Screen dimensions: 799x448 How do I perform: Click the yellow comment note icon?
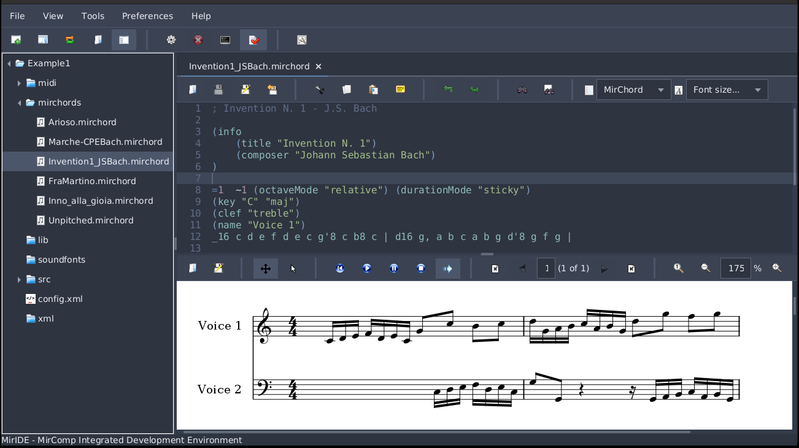pos(400,90)
